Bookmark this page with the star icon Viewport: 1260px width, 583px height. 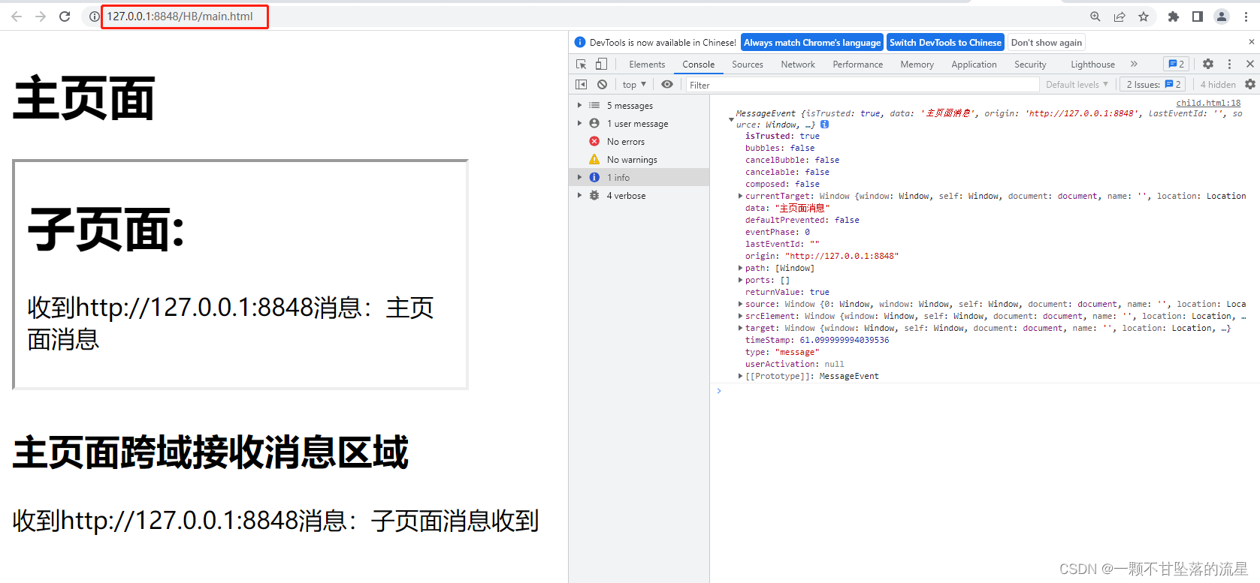tap(1144, 17)
